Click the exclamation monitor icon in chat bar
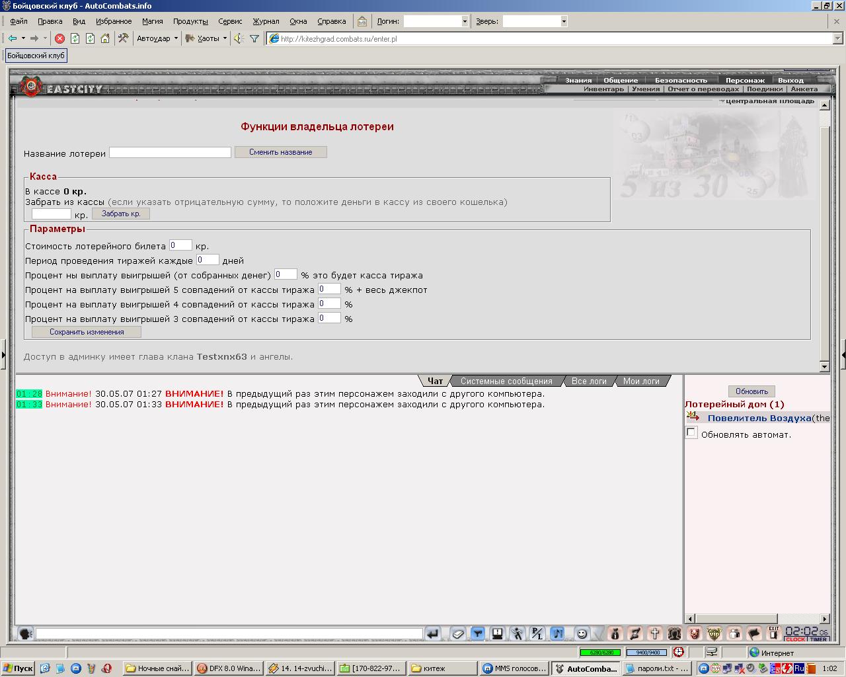 pyautogui.click(x=497, y=633)
